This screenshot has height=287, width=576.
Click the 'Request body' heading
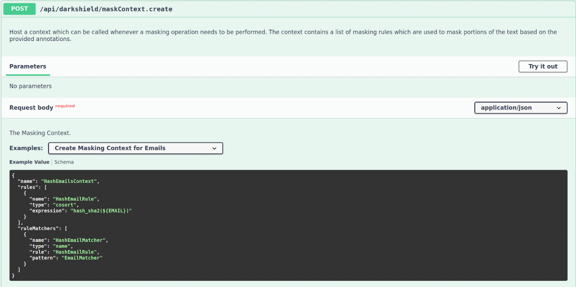pos(31,108)
